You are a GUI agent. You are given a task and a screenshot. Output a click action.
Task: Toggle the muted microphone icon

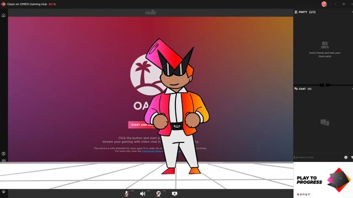(126, 194)
